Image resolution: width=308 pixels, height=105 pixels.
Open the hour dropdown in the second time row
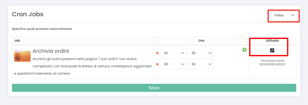173,64
